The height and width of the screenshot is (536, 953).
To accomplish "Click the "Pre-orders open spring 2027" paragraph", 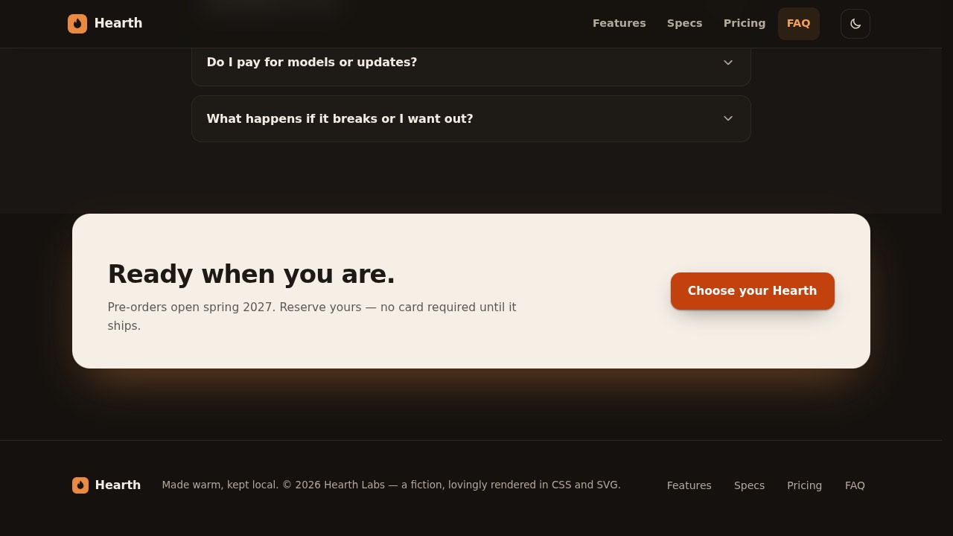I will pyautogui.click(x=312, y=316).
